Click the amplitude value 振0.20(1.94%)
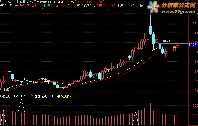Viewport: 198px width, 126px height. (128, 5)
